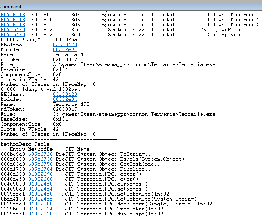Select the 'spawnRate' field name
Image resolution: width=262 pixels, height=217 pixels.
click(226, 30)
